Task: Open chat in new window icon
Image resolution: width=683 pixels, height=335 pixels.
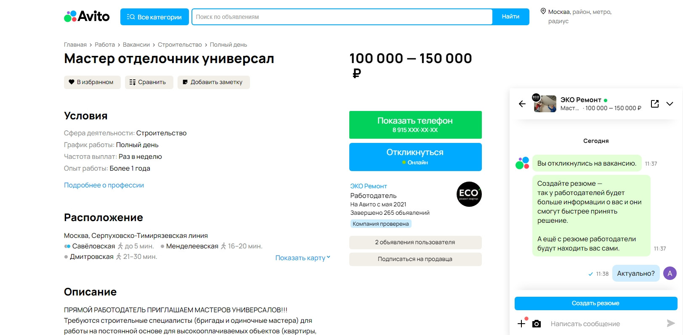Action: tap(655, 104)
